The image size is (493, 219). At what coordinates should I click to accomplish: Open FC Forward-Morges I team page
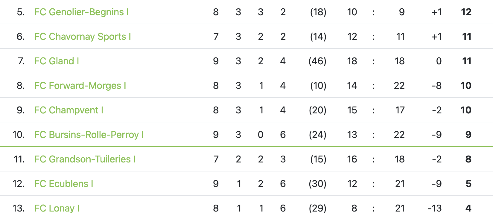(x=80, y=86)
